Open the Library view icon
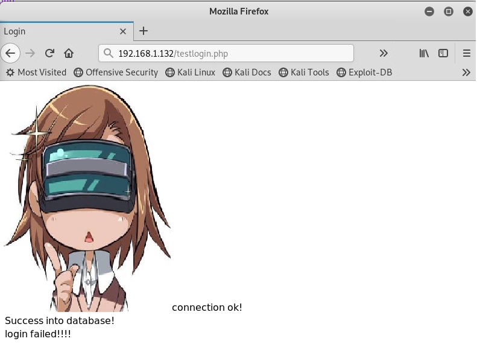The height and width of the screenshot is (353, 477). (424, 53)
